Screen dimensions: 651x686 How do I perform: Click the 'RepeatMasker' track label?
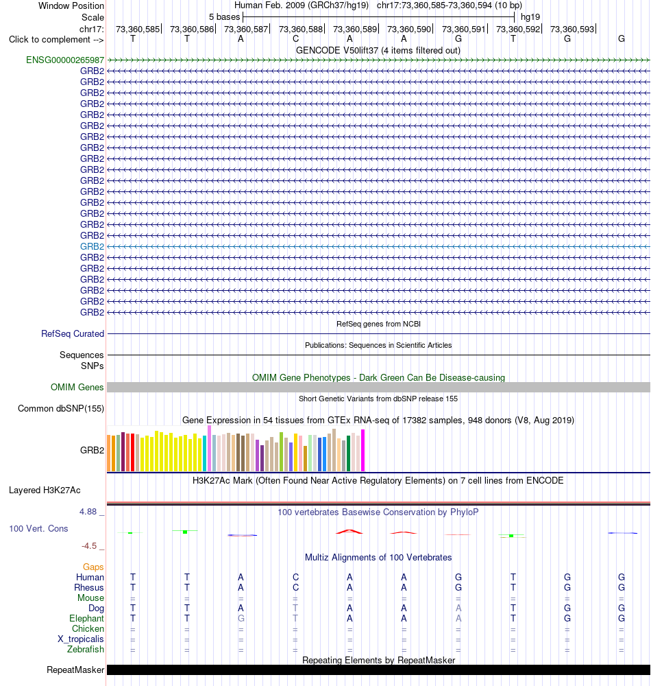pos(75,670)
